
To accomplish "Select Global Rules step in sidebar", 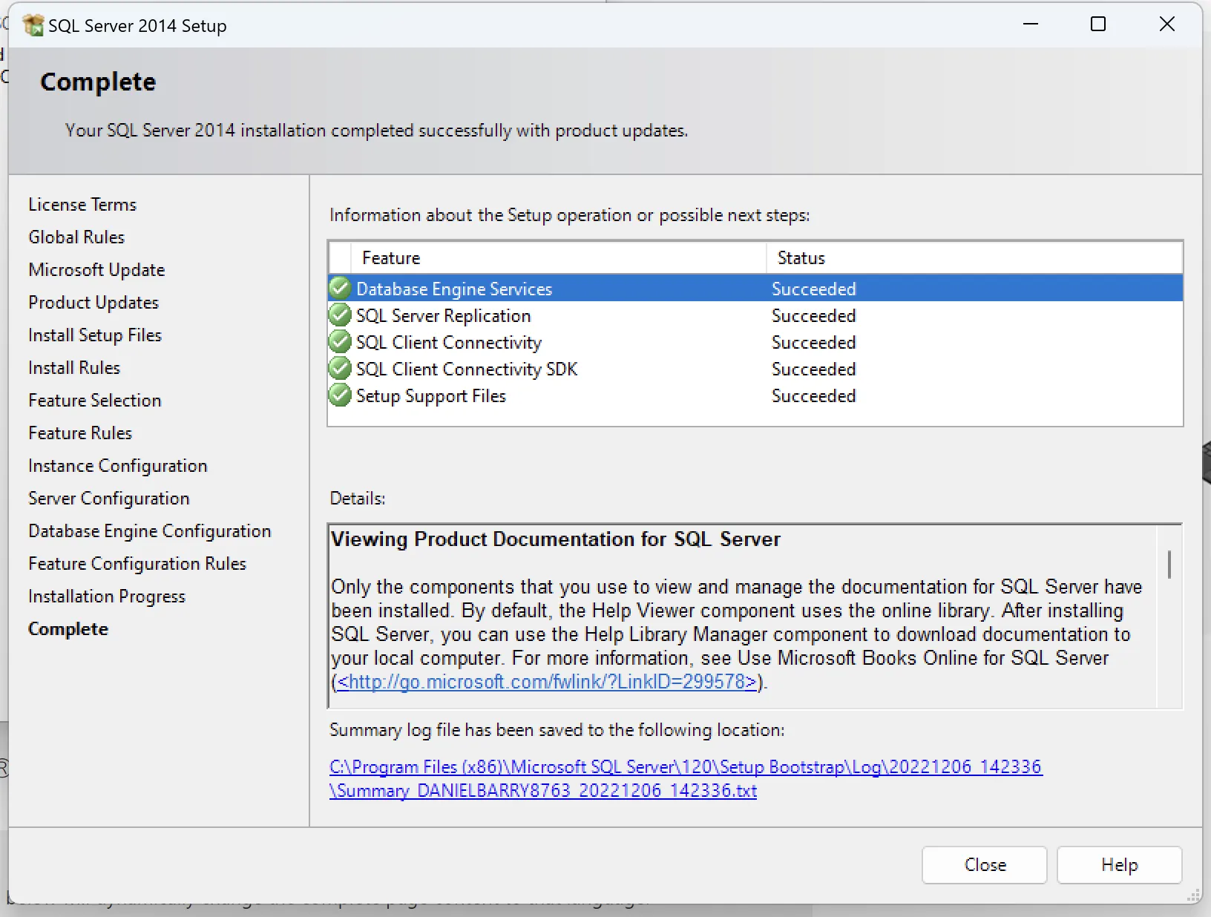I will [76, 237].
